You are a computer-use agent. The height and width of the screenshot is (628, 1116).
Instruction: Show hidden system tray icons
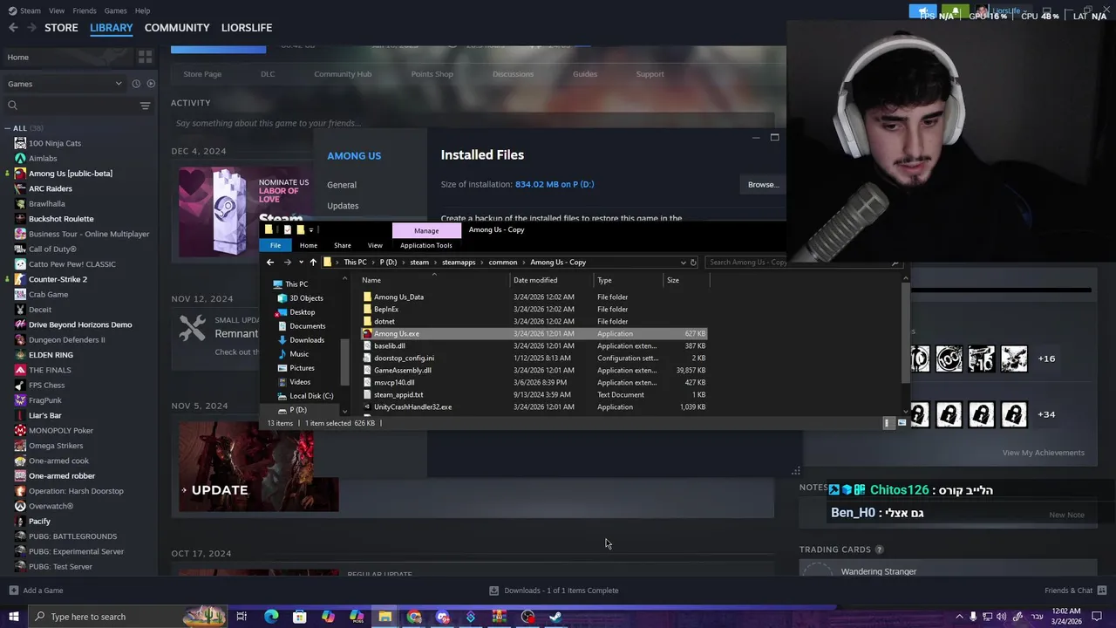coord(959,617)
